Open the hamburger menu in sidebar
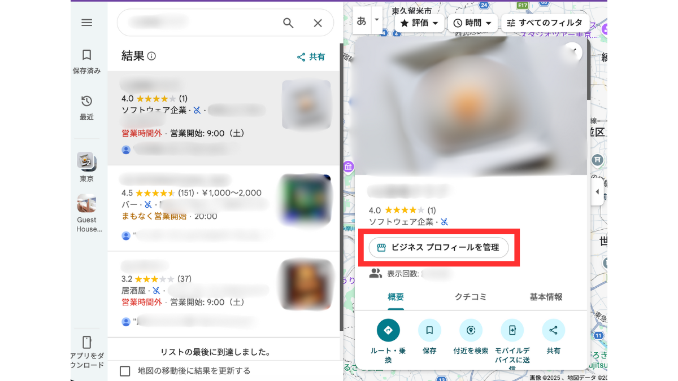Screen dimensions: 678x381 (86, 23)
